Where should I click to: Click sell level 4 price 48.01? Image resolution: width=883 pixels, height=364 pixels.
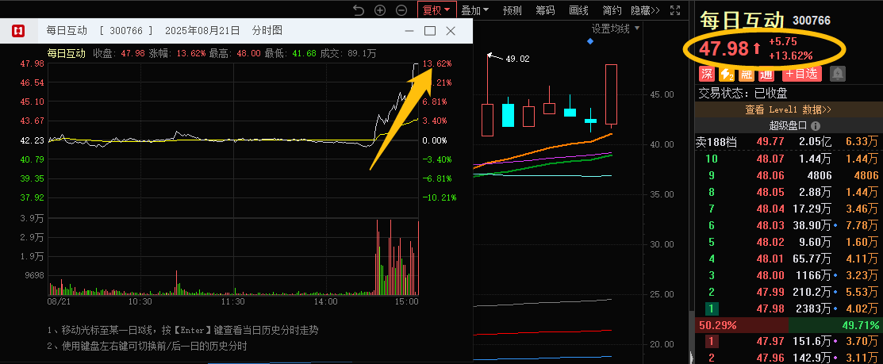point(771,259)
